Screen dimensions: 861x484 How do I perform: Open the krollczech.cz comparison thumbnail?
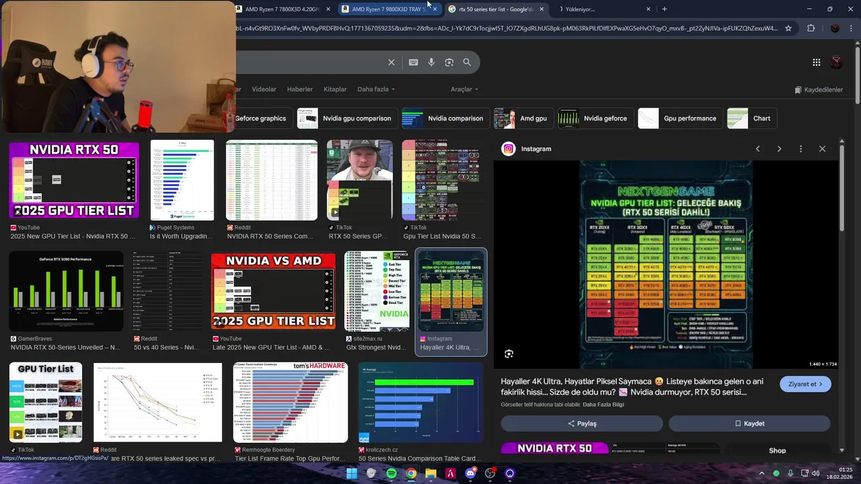[420, 403]
